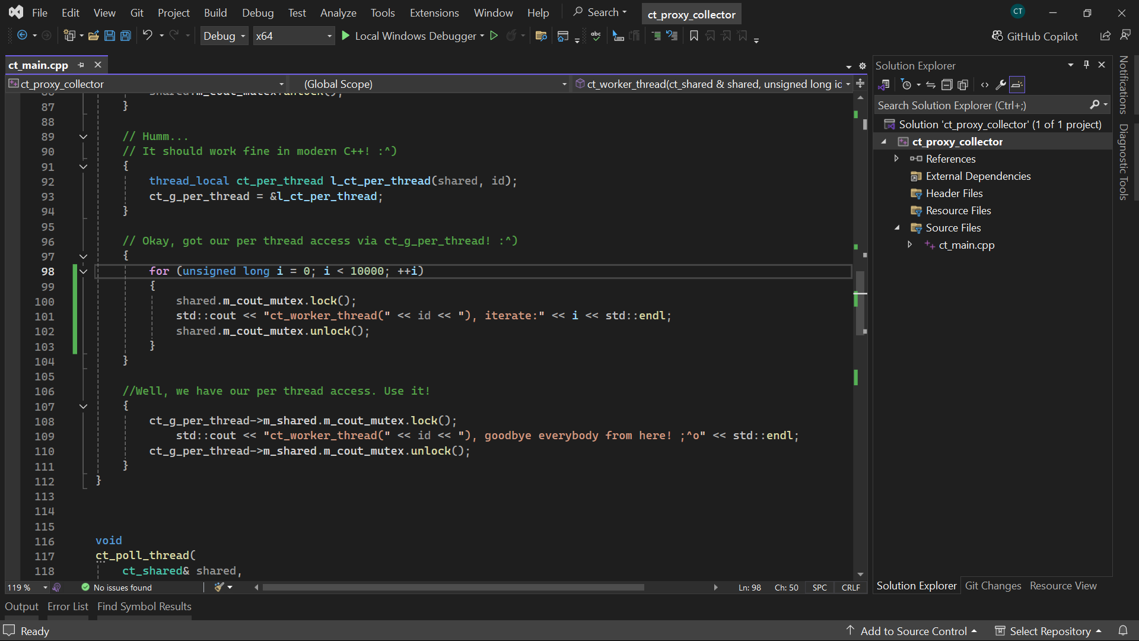This screenshot has width=1139, height=641.
Task: Click the Pending Changes Filter clock icon
Action: 906,85
